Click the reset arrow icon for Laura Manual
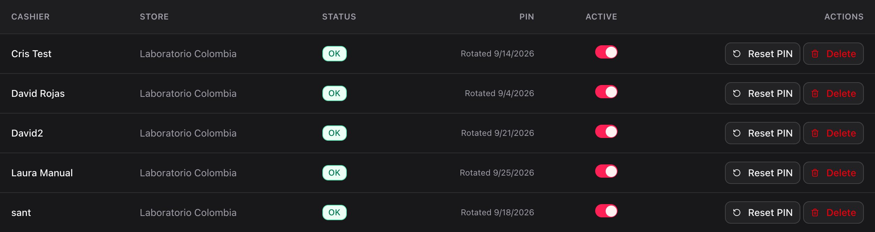This screenshot has width=875, height=232. pyautogui.click(x=736, y=173)
